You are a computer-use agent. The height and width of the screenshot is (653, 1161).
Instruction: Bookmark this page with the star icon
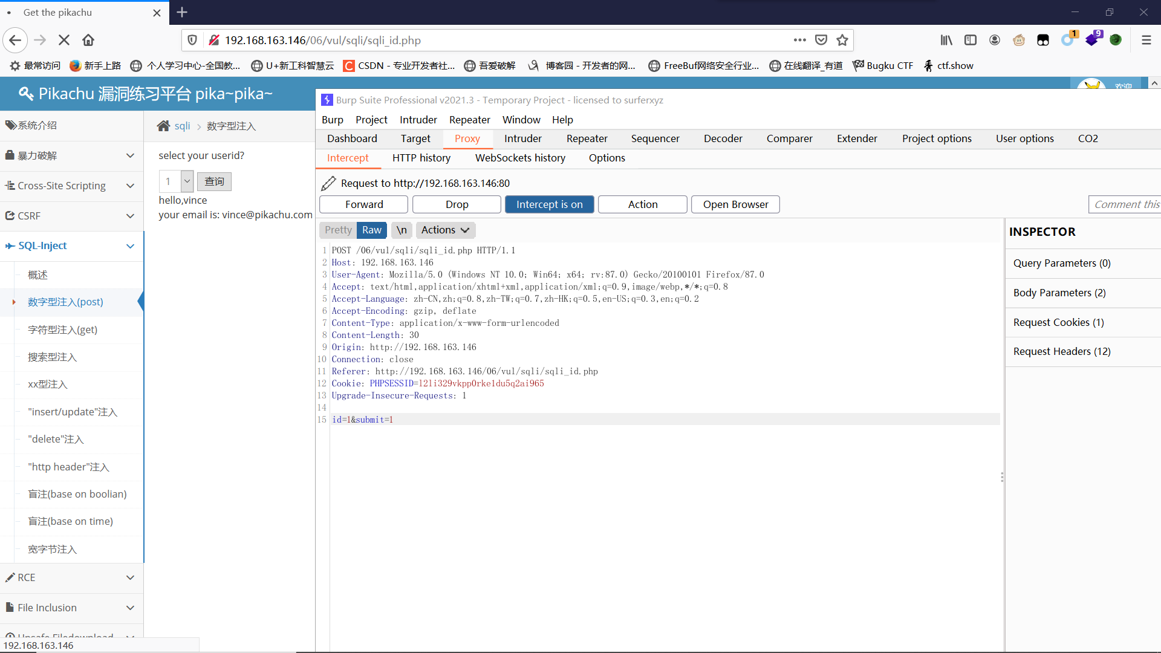click(x=842, y=40)
